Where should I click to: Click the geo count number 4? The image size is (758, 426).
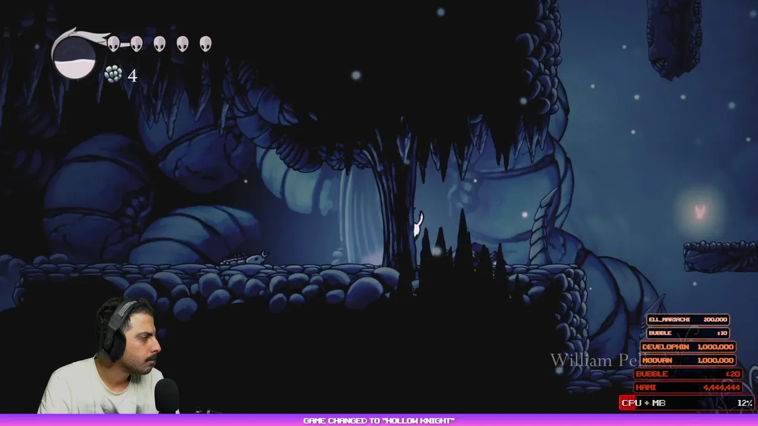pyautogui.click(x=132, y=76)
